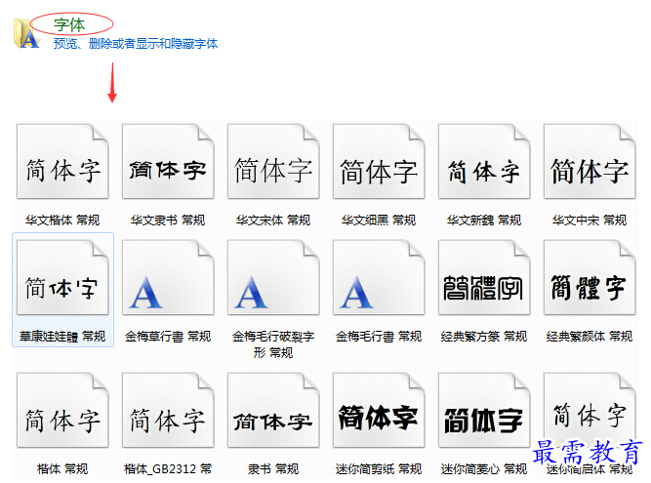Click the name label 经典繁颜体 常规

[x=590, y=336]
